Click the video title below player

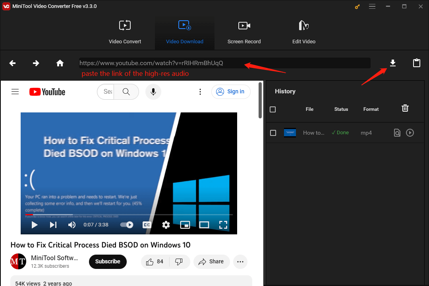pyautogui.click(x=100, y=245)
